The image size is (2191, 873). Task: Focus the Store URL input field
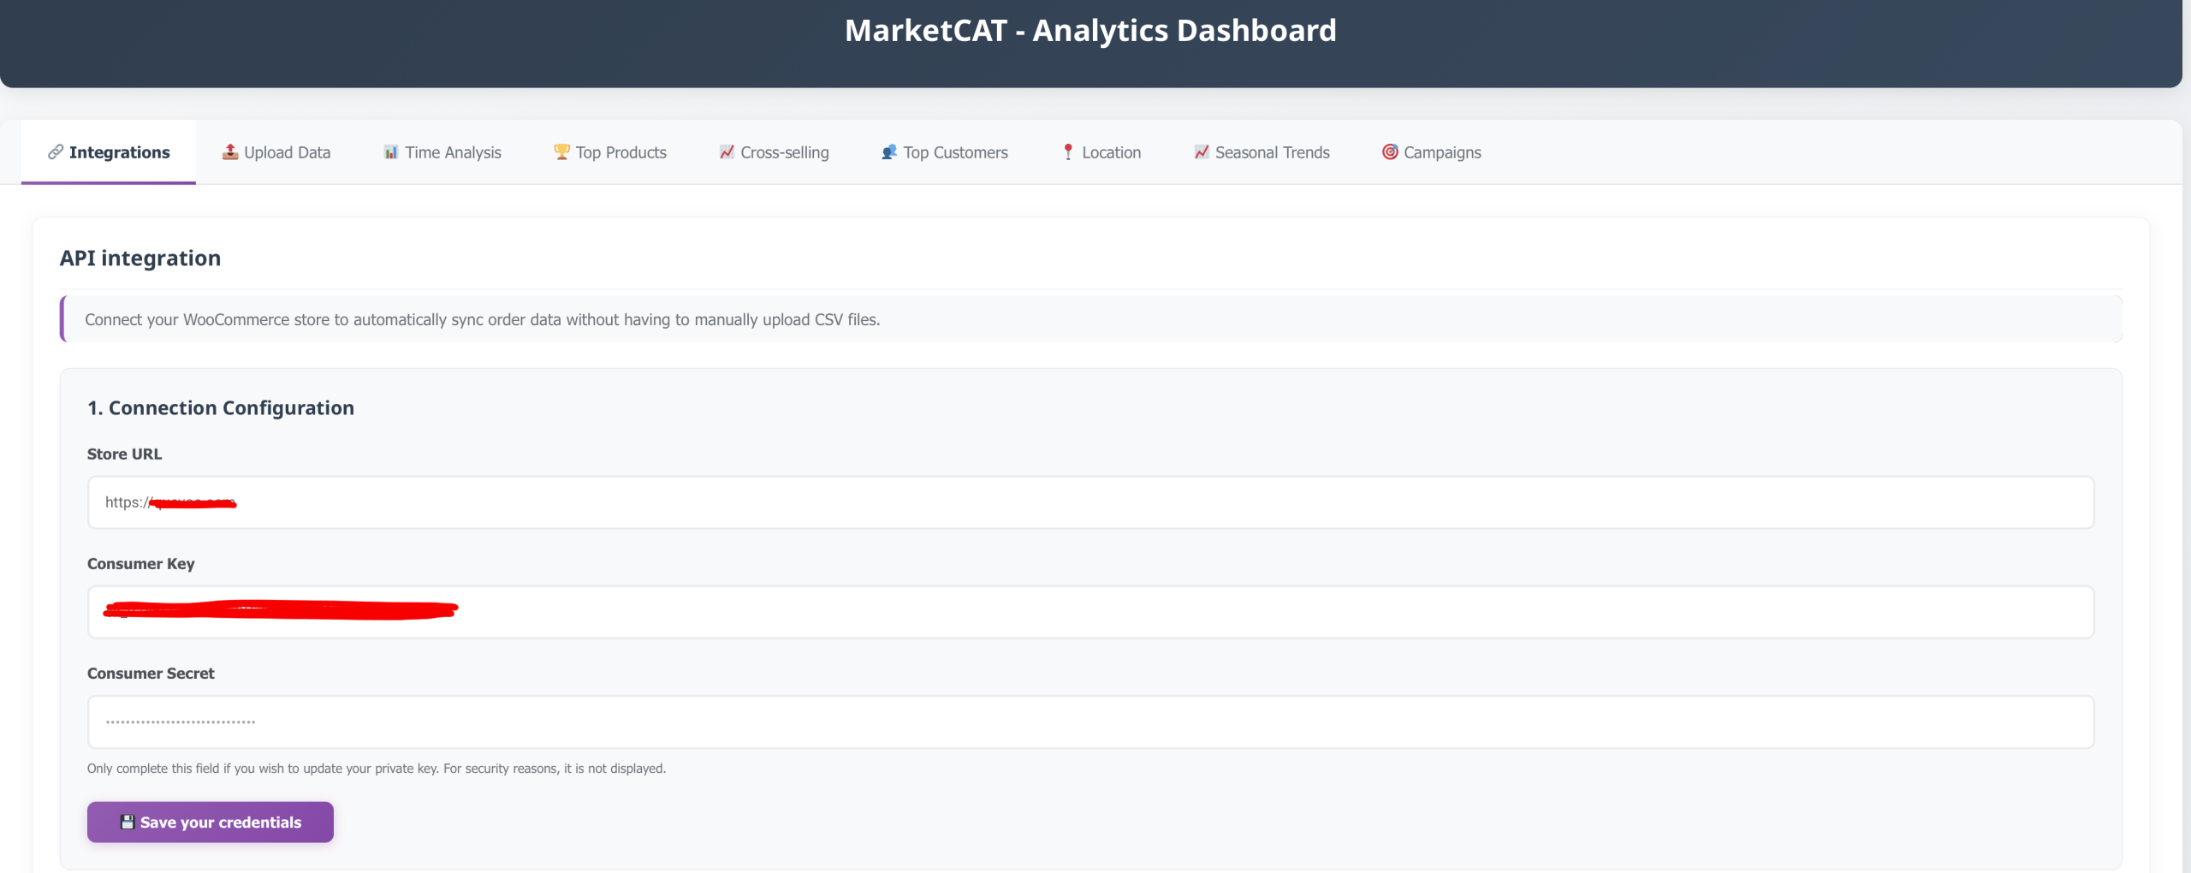[1090, 502]
